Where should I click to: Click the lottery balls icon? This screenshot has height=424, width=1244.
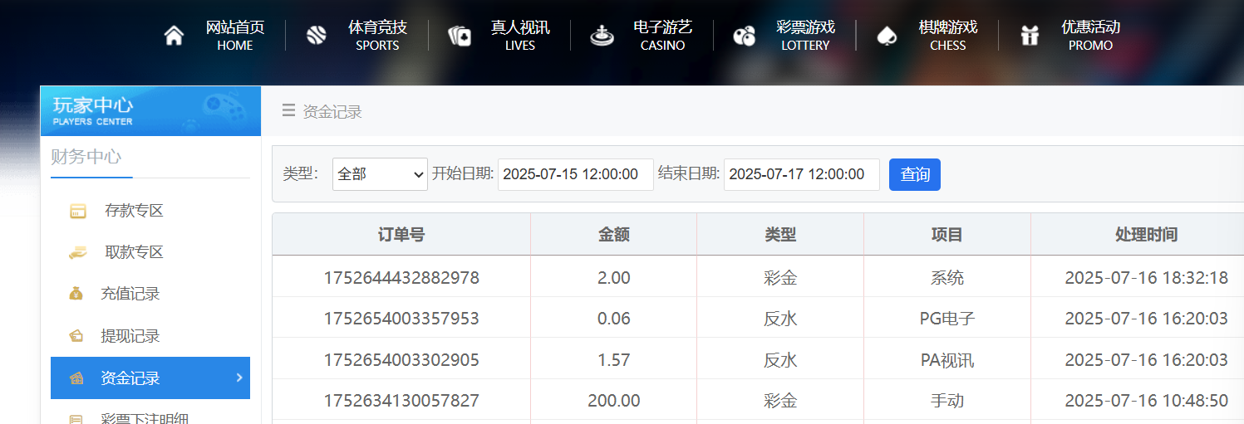pos(745,36)
